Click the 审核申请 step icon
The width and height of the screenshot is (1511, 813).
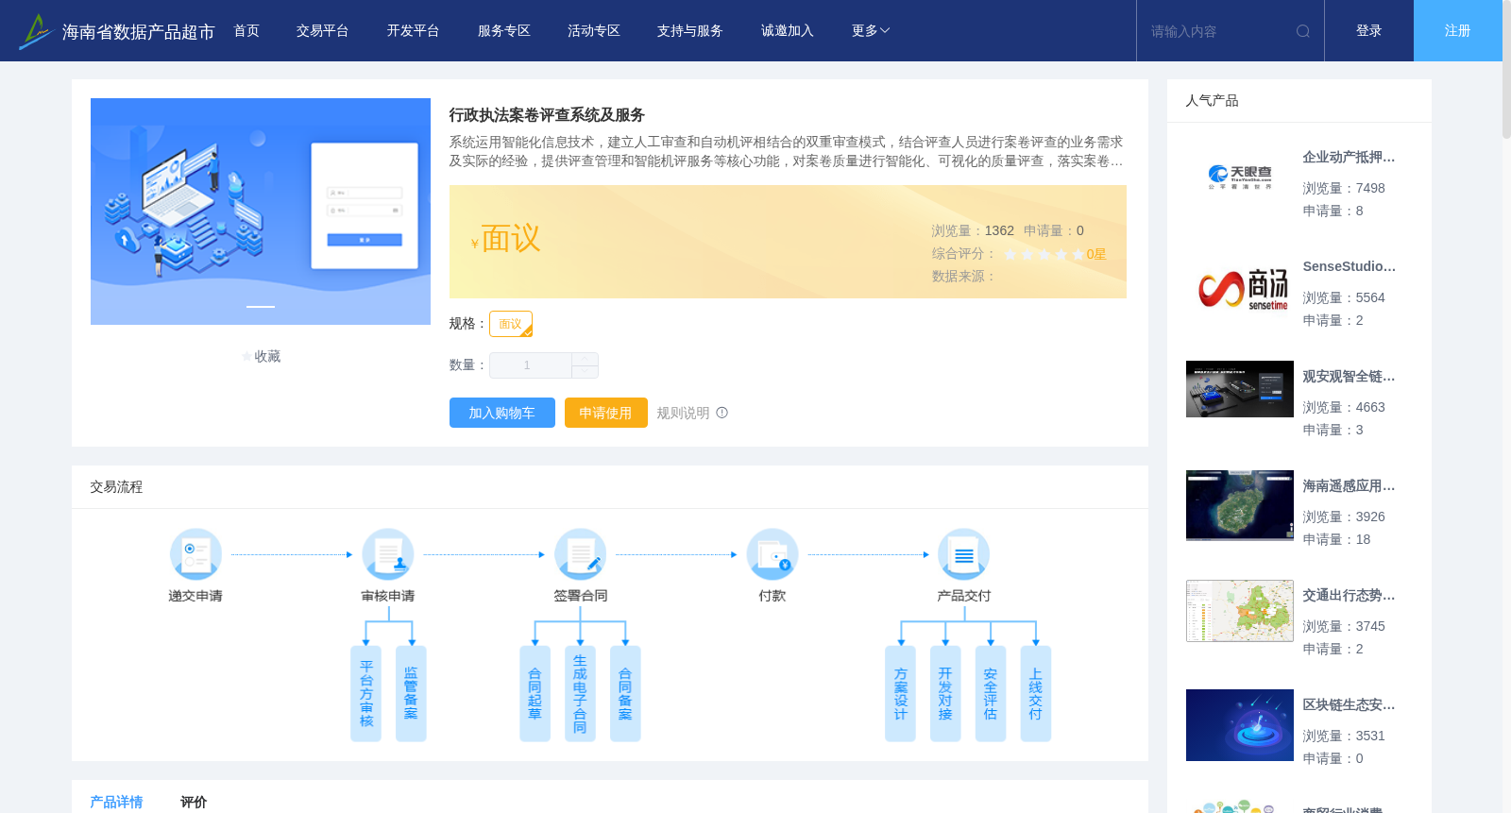388,554
